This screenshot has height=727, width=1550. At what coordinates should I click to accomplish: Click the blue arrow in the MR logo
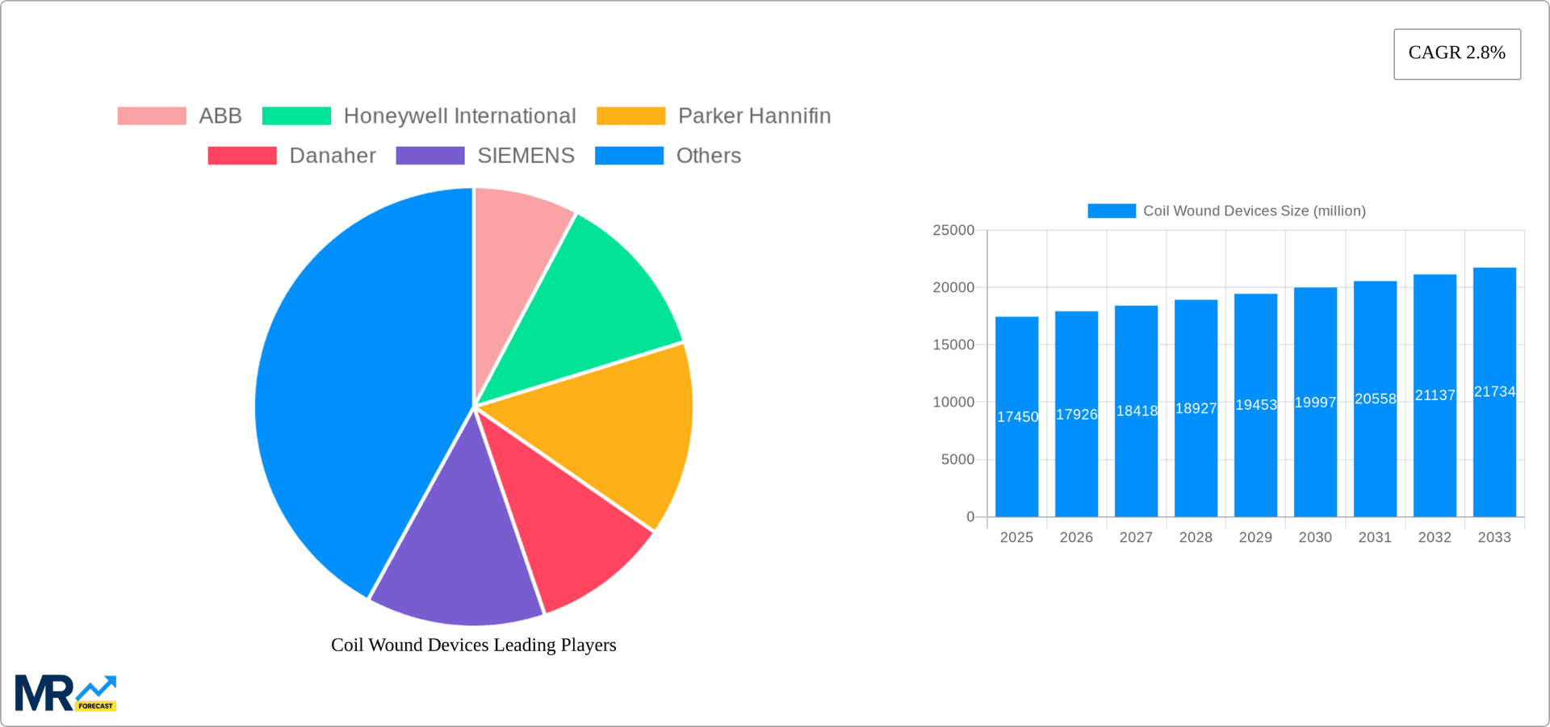98,687
